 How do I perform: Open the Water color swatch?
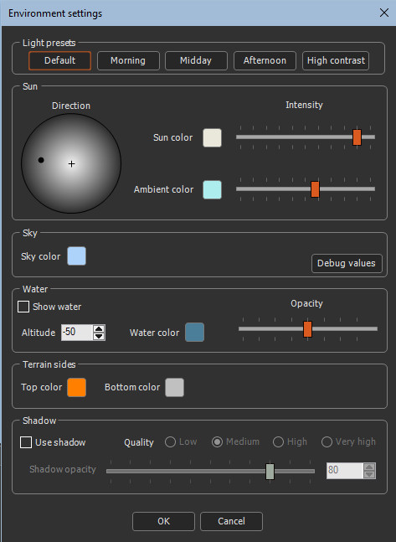[x=194, y=333]
